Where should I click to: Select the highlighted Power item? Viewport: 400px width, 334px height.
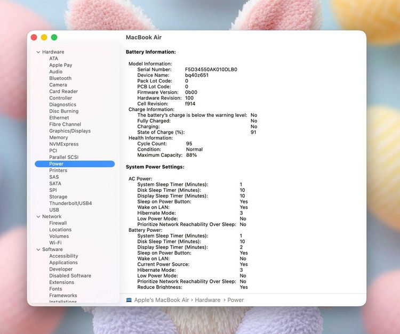pyautogui.click(x=75, y=164)
